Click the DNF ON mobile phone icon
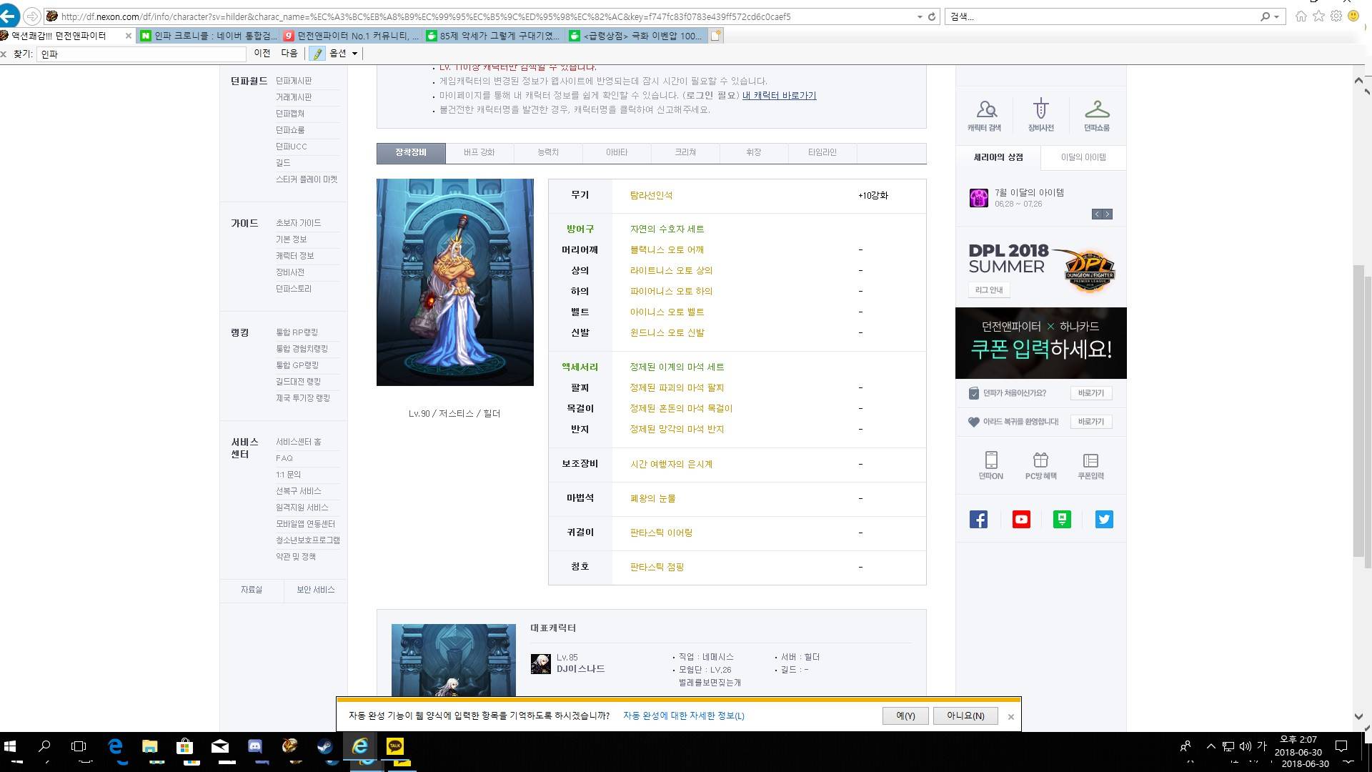1372x772 pixels. [991, 460]
